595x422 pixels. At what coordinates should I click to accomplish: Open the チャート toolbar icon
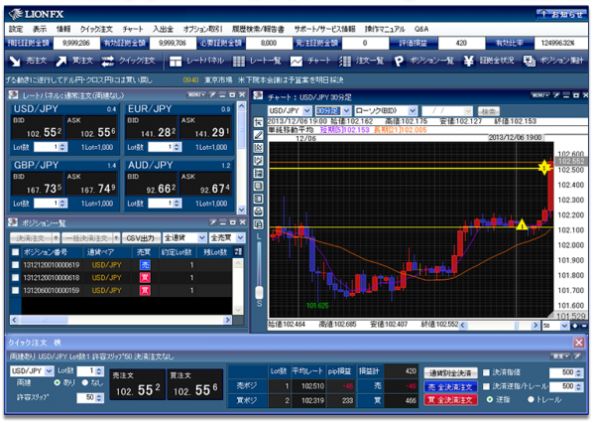(x=296, y=62)
